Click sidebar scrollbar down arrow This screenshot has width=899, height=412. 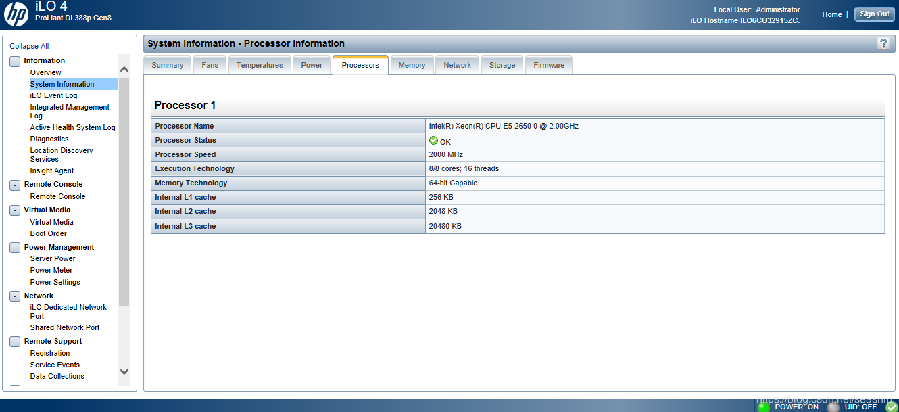coord(124,371)
